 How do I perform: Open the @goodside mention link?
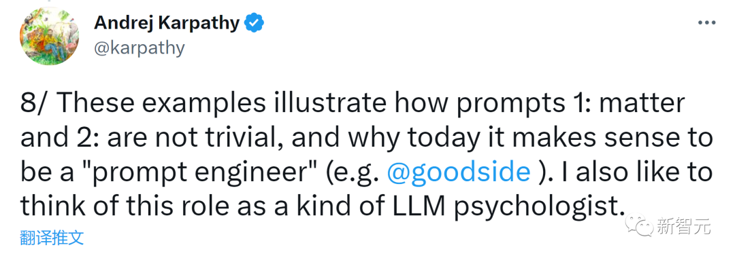(459, 172)
